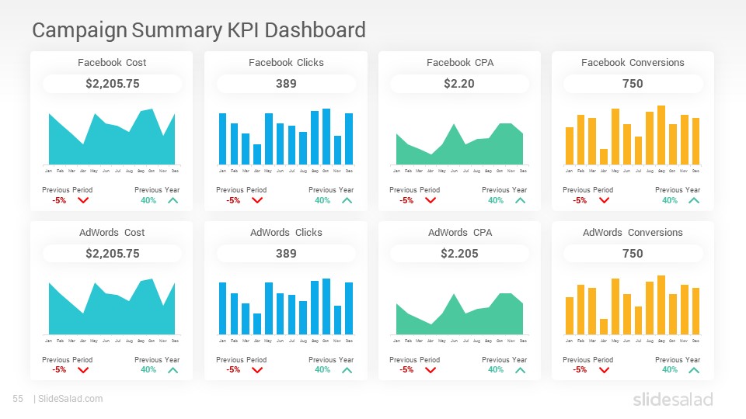Click the AdWords Conversions value 750
The image size is (746, 419).
coord(633,254)
